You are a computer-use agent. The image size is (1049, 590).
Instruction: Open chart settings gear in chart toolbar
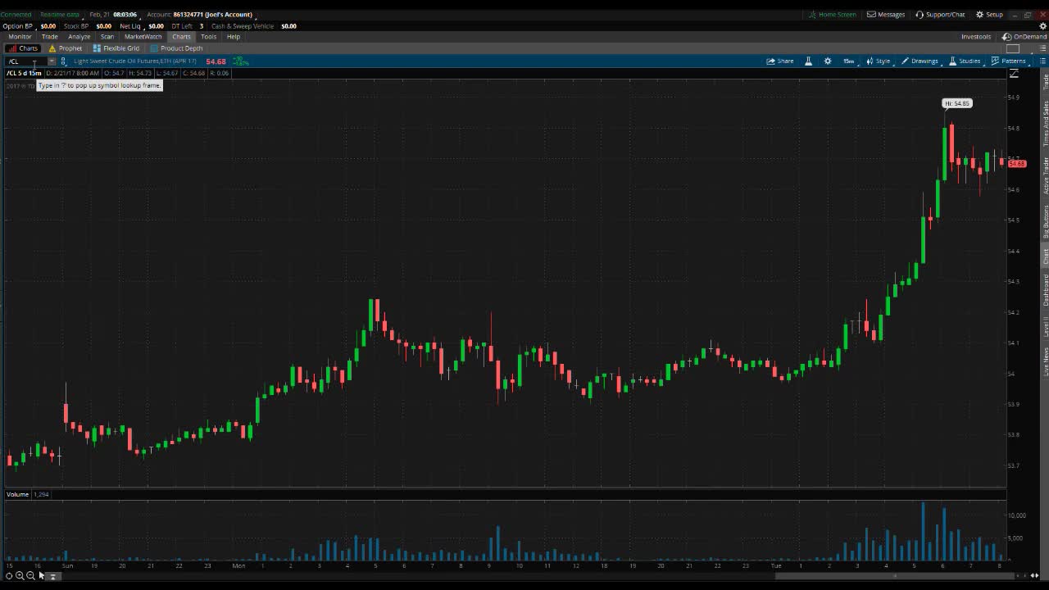[x=828, y=61]
